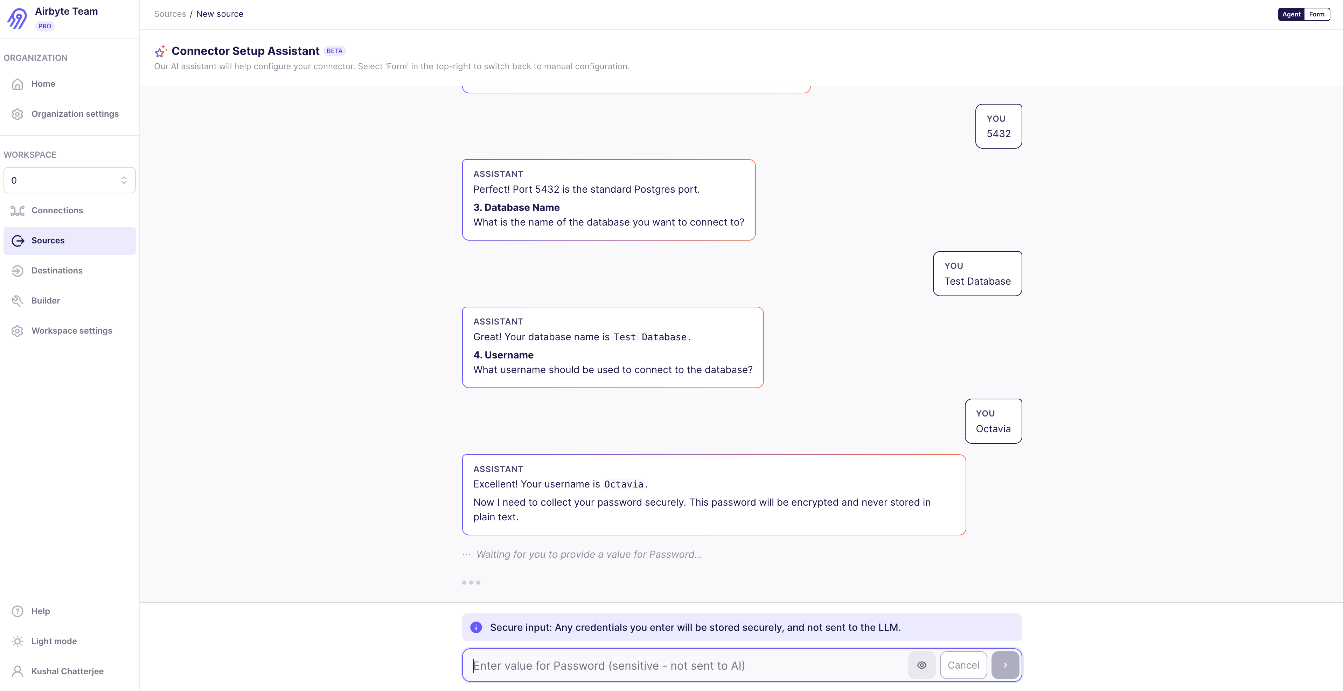Open the Help menu

pyautogui.click(x=40, y=611)
